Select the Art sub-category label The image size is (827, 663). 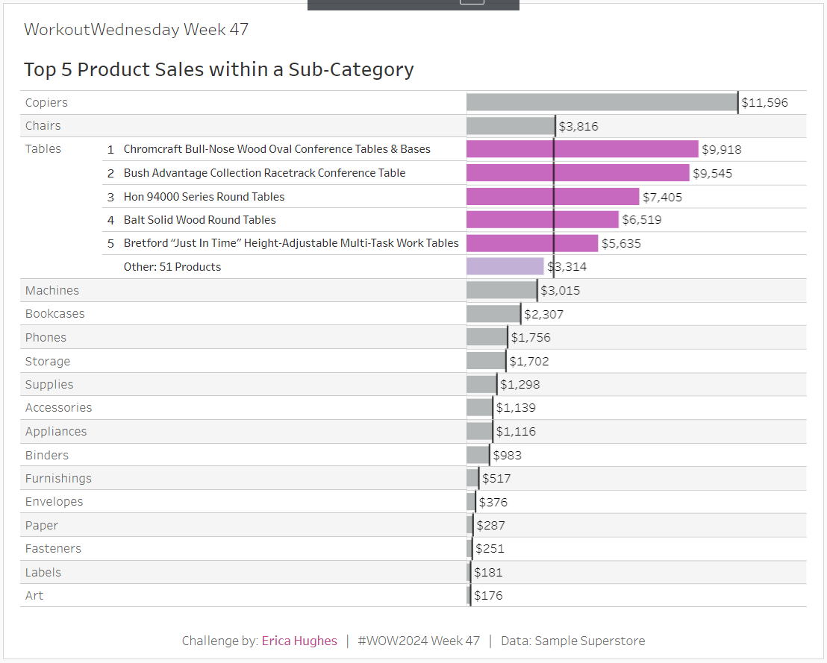[x=34, y=596]
